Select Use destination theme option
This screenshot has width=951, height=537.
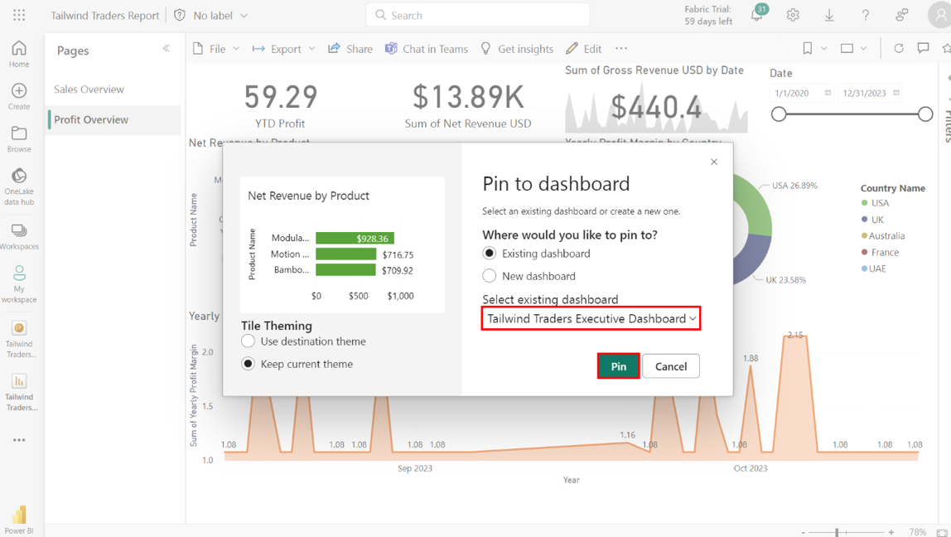[249, 341]
